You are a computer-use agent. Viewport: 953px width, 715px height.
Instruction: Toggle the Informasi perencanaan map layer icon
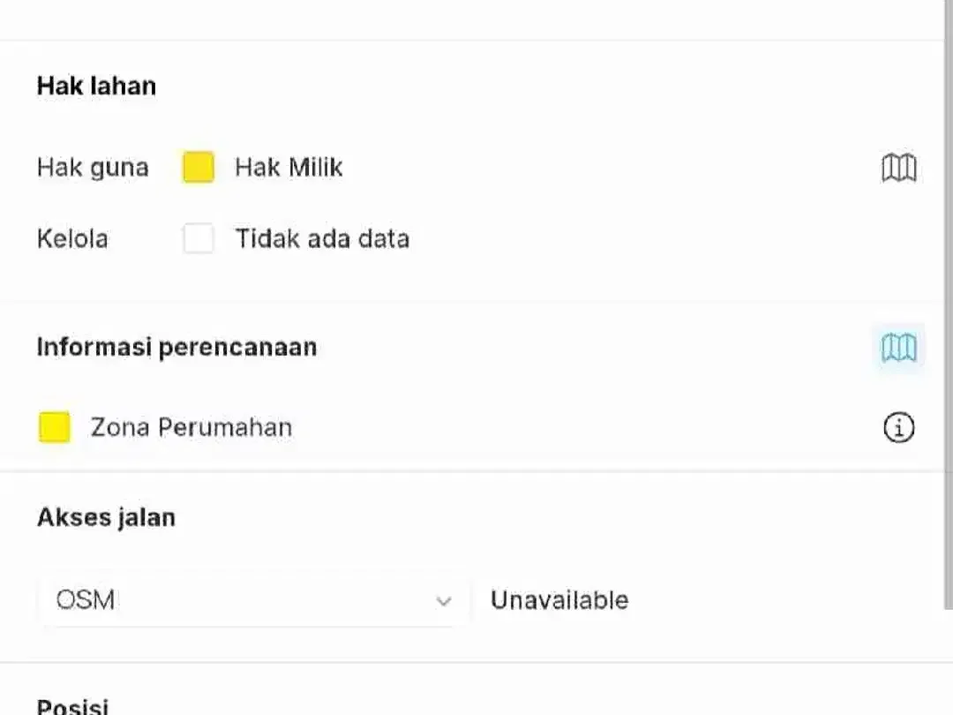(899, 347)
